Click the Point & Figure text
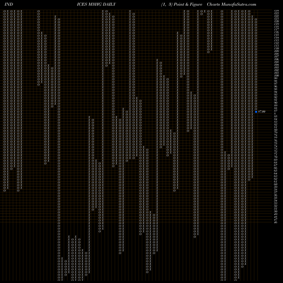The height and width of the screenshot is (283, 283). 188,5
